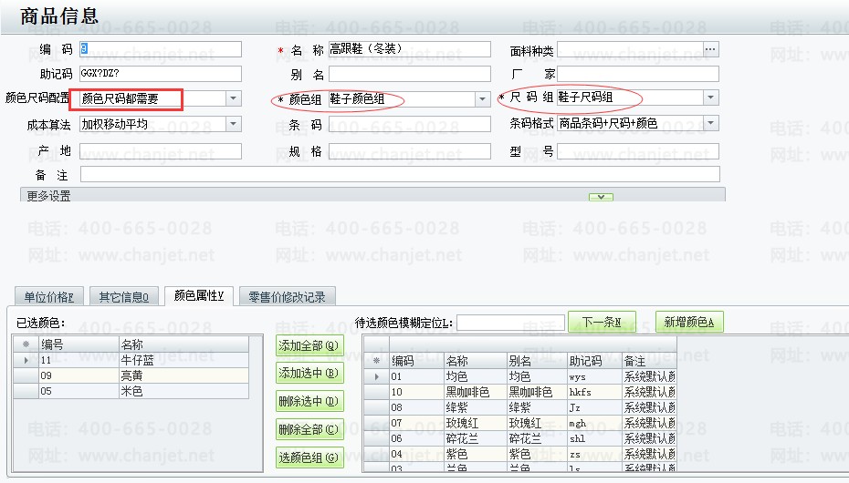Switch to the 单位价格 tab
Viewport: 849px width, 483px height.
(50, 296)
